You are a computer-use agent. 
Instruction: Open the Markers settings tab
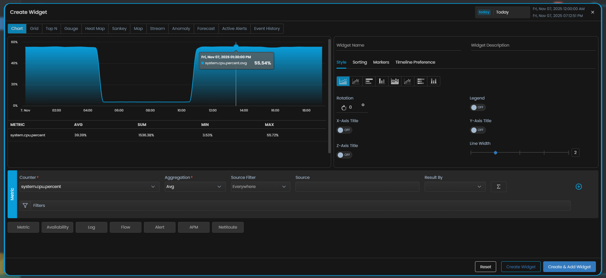tap(381, 62)
